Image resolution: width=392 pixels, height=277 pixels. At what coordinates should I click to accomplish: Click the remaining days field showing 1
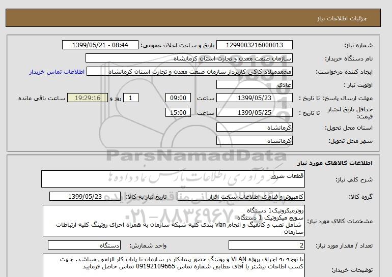pos(131,98)
